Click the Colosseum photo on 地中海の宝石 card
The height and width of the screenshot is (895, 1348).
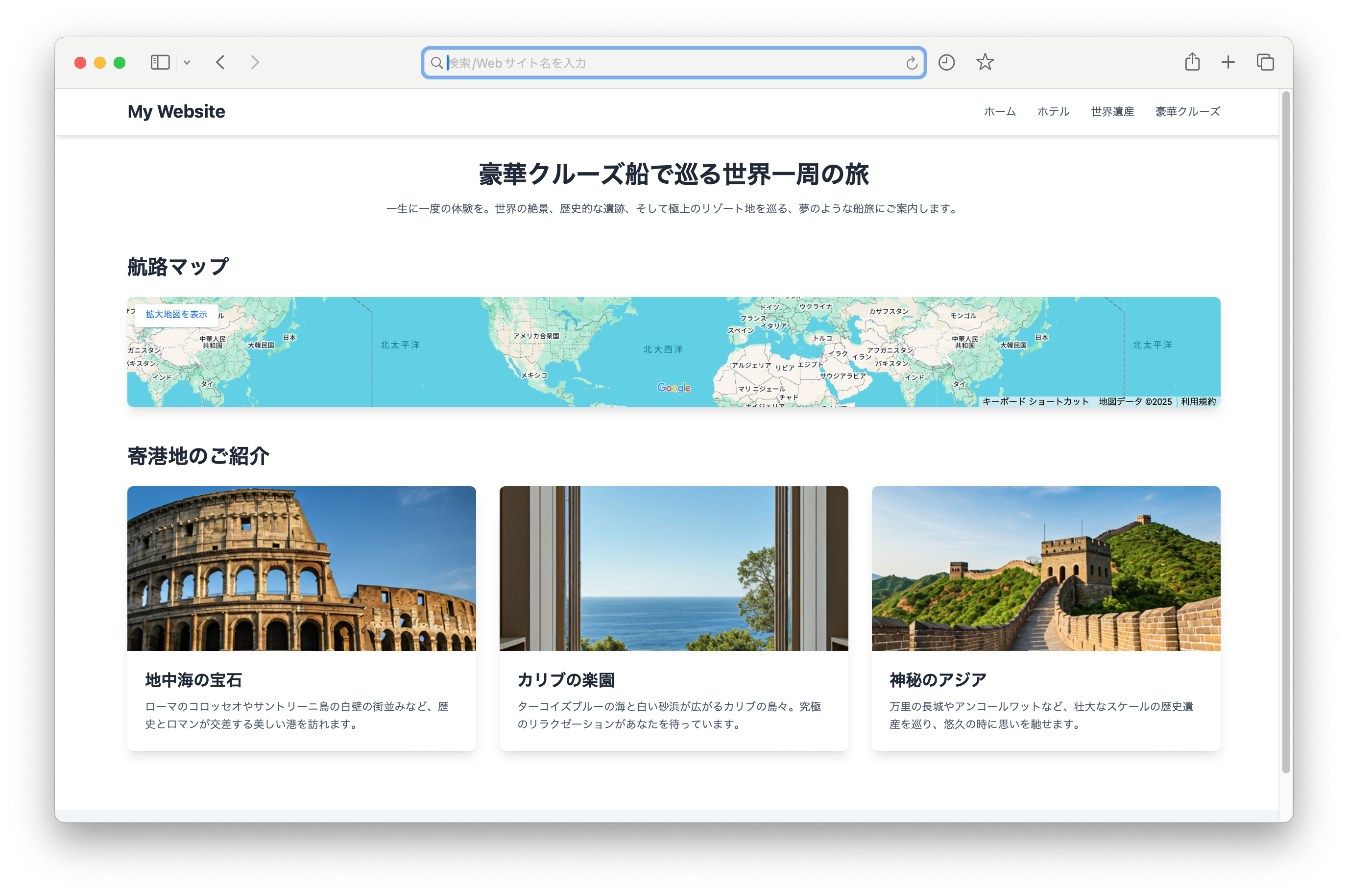(x=301, y=569)
